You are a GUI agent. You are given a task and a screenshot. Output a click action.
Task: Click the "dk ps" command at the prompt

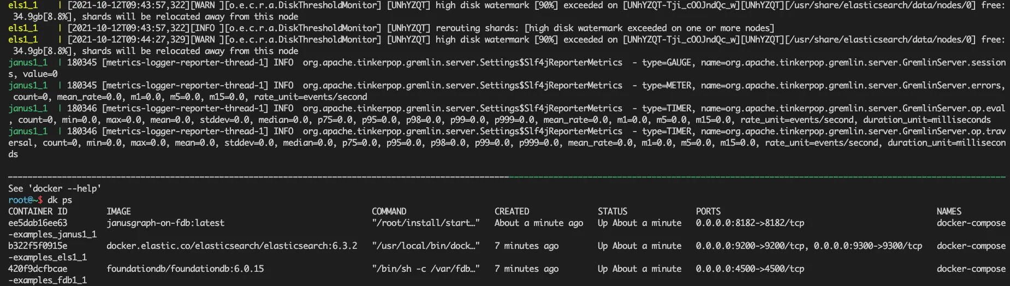(60, 200)
